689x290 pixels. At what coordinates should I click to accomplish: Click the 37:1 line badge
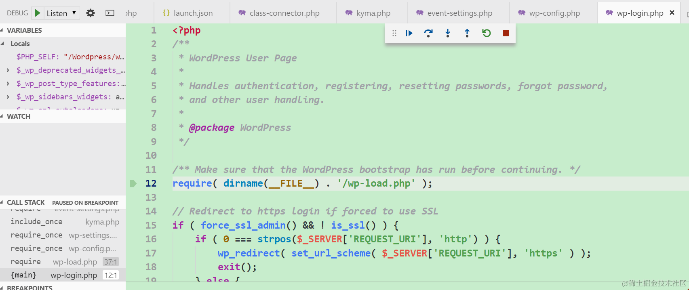pos(111,262)
